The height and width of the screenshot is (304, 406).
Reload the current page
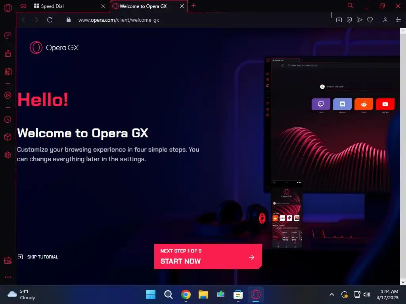pyautogui.click(x=50, y=20)
